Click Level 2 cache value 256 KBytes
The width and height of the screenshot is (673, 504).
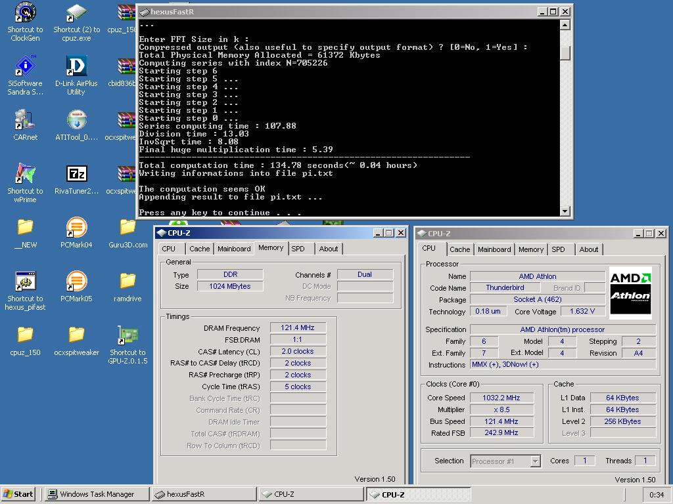click(x=622, y=421)
